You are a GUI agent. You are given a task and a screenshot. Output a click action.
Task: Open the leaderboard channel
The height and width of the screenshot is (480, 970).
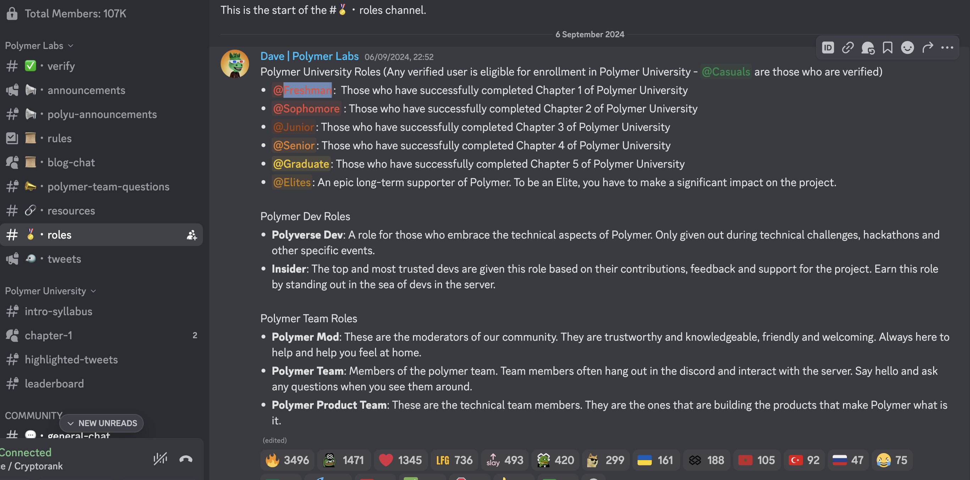[101, 384]
